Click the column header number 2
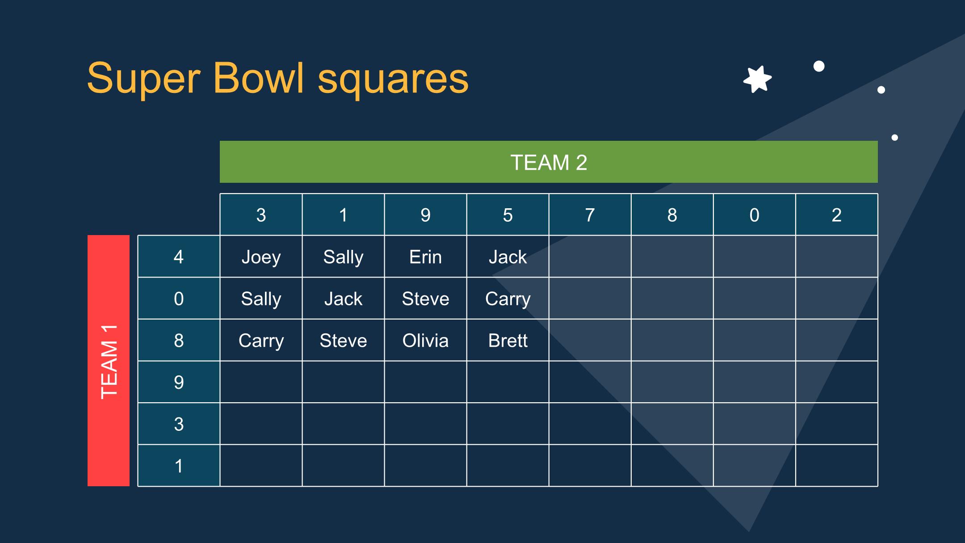 tap(836, 215)
